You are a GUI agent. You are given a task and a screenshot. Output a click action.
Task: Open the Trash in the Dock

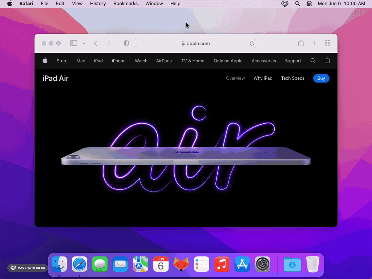[x=313, y=264]
